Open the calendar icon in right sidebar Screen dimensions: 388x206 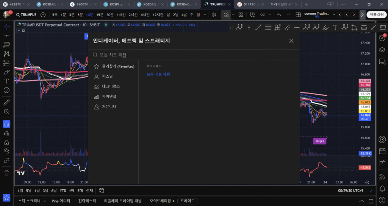point(382,151)
